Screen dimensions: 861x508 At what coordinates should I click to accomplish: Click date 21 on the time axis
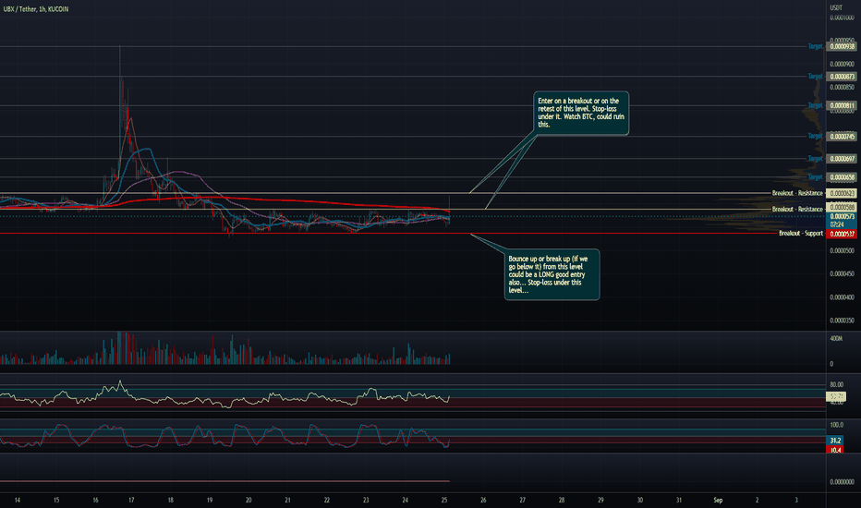[287, 501]
